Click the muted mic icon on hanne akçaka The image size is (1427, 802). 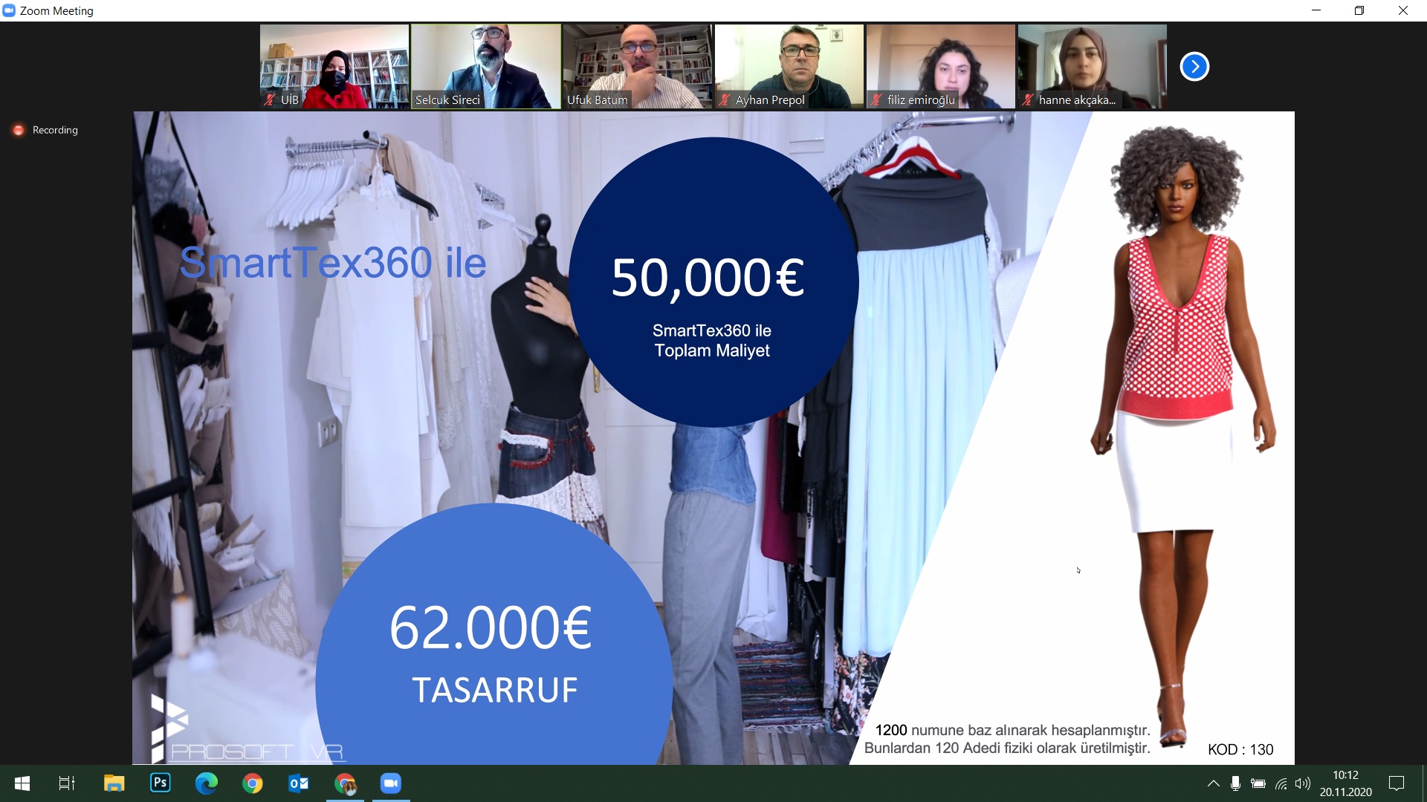(x=1028, y=100)
